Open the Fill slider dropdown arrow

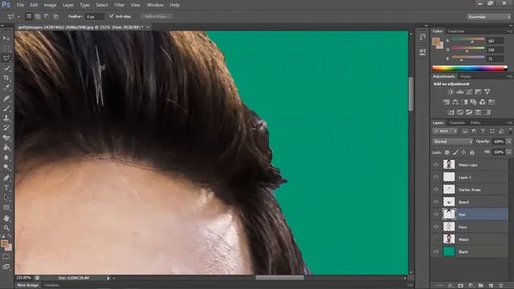point(508,152)
